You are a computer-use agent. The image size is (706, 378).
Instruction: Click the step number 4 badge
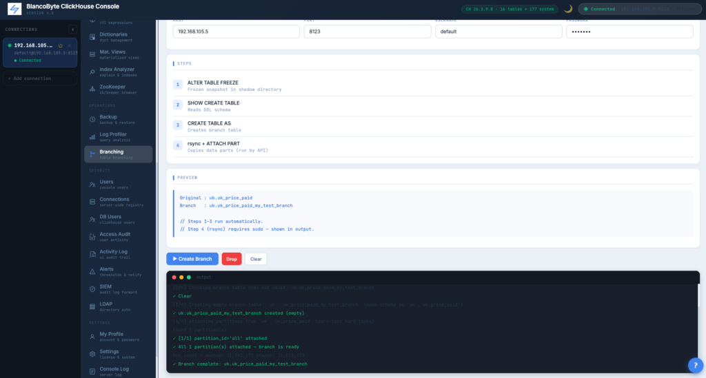(178, 145)
